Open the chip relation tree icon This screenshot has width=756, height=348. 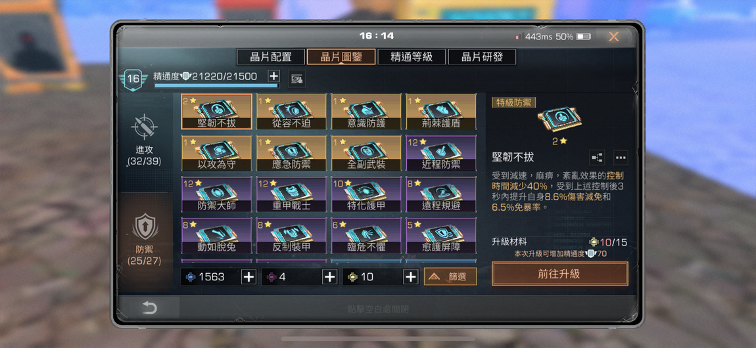click(x=597, y=158)
